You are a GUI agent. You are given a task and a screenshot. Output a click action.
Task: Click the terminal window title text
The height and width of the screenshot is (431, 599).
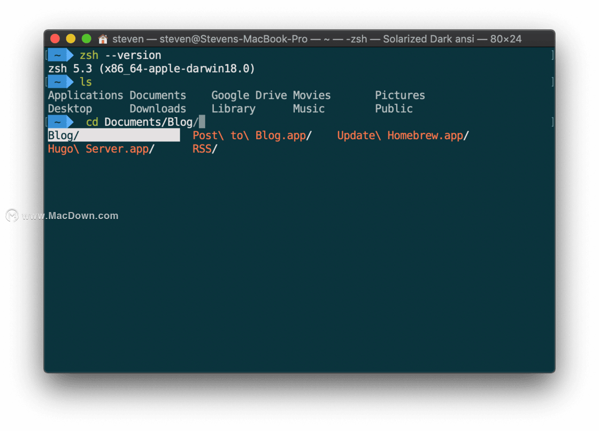pyautogui.click(x=317, y=39)
